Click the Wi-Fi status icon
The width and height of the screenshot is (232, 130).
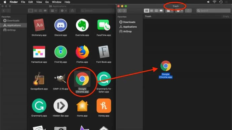tap(215, 2)
